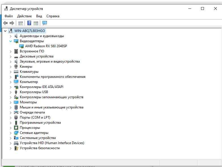Viewport: 222px width, 167px height.
Task: Click the Forward arrow toolbar icon
Action: 12,23
